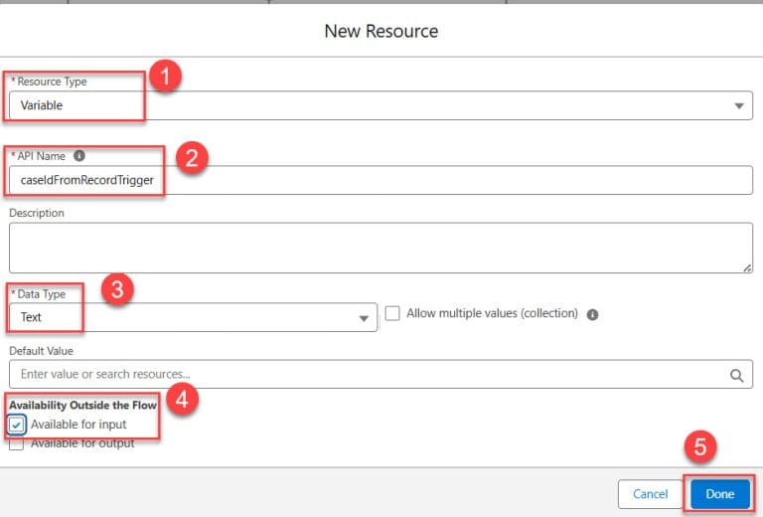Check Available for output checkbox
The image size is (763, 517).
pos(16,443)
